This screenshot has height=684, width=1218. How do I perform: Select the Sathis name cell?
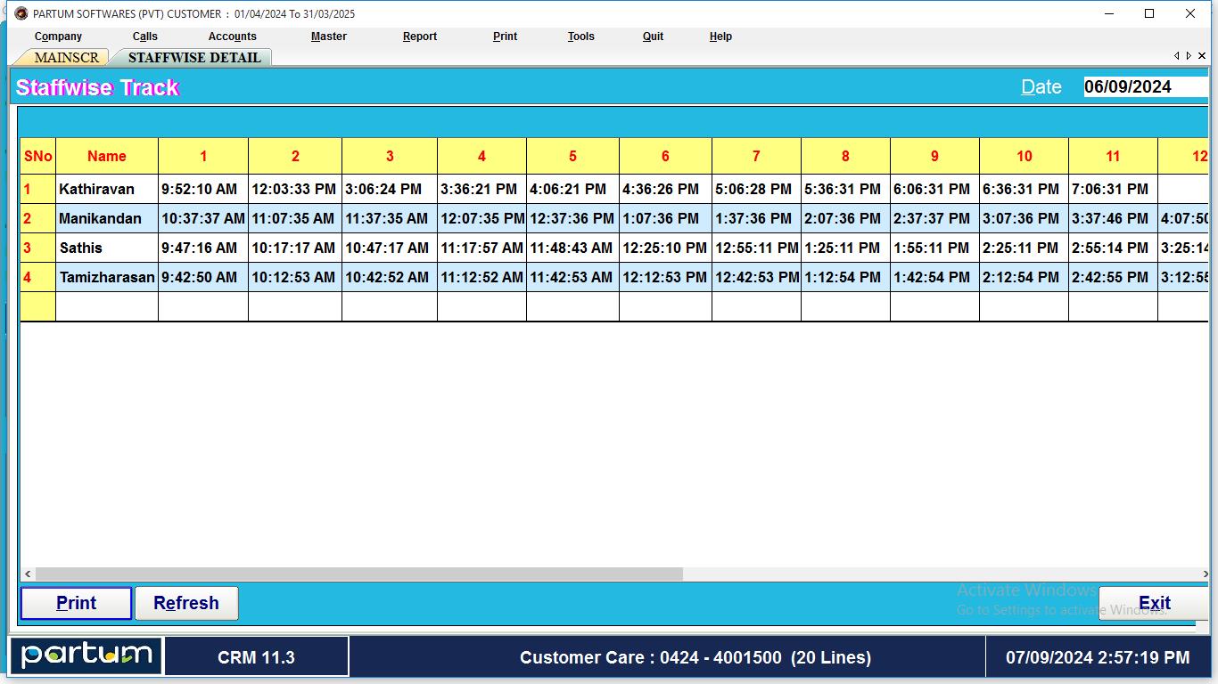[x=107, y=248]
